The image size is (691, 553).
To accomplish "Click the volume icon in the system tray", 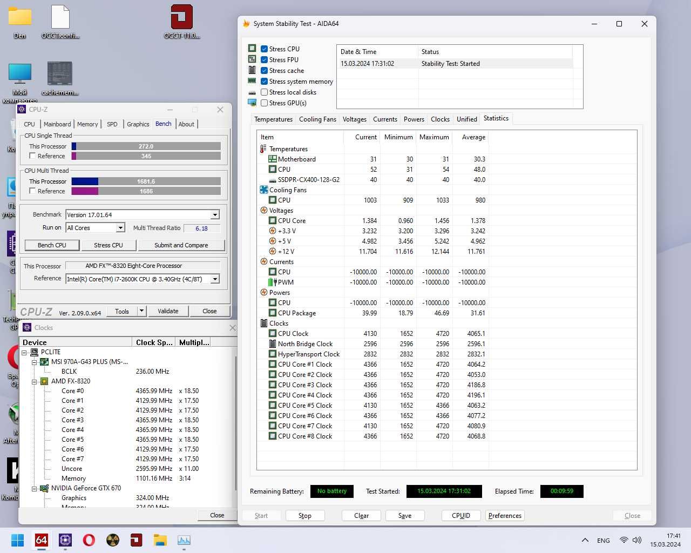I will [x=637, y=540].
